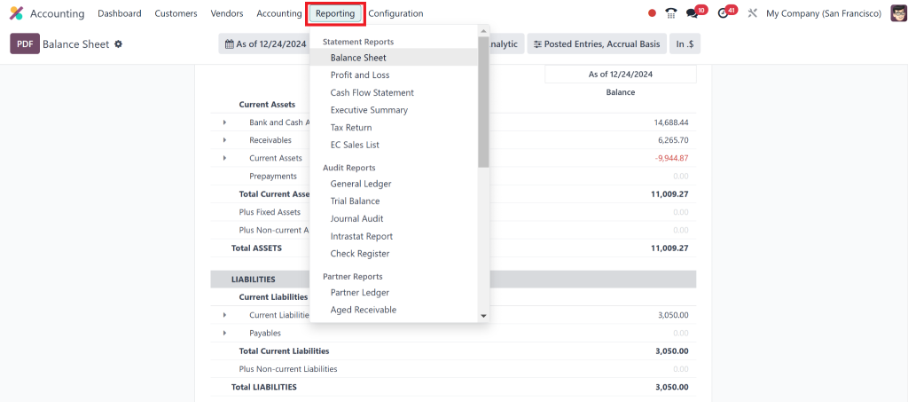The image size is (908, 402).
Task: Click the 3,050.00 Total LIABILITIES amount
Action: pyautogui.click(x=672, y=387)
